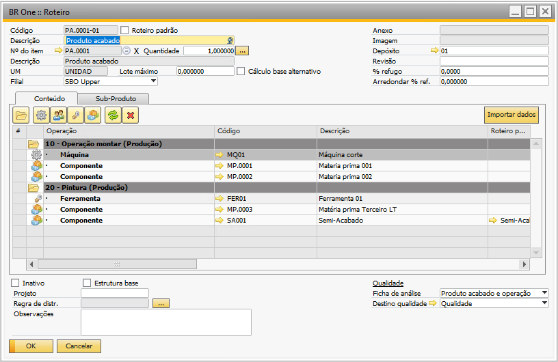Expand the Ficha de análise dropdown
This screenshot has height=362, width=558.
pos(544,293)
